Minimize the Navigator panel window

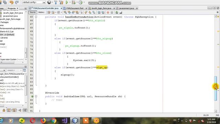pyautogui.click(x=25, y=66)
